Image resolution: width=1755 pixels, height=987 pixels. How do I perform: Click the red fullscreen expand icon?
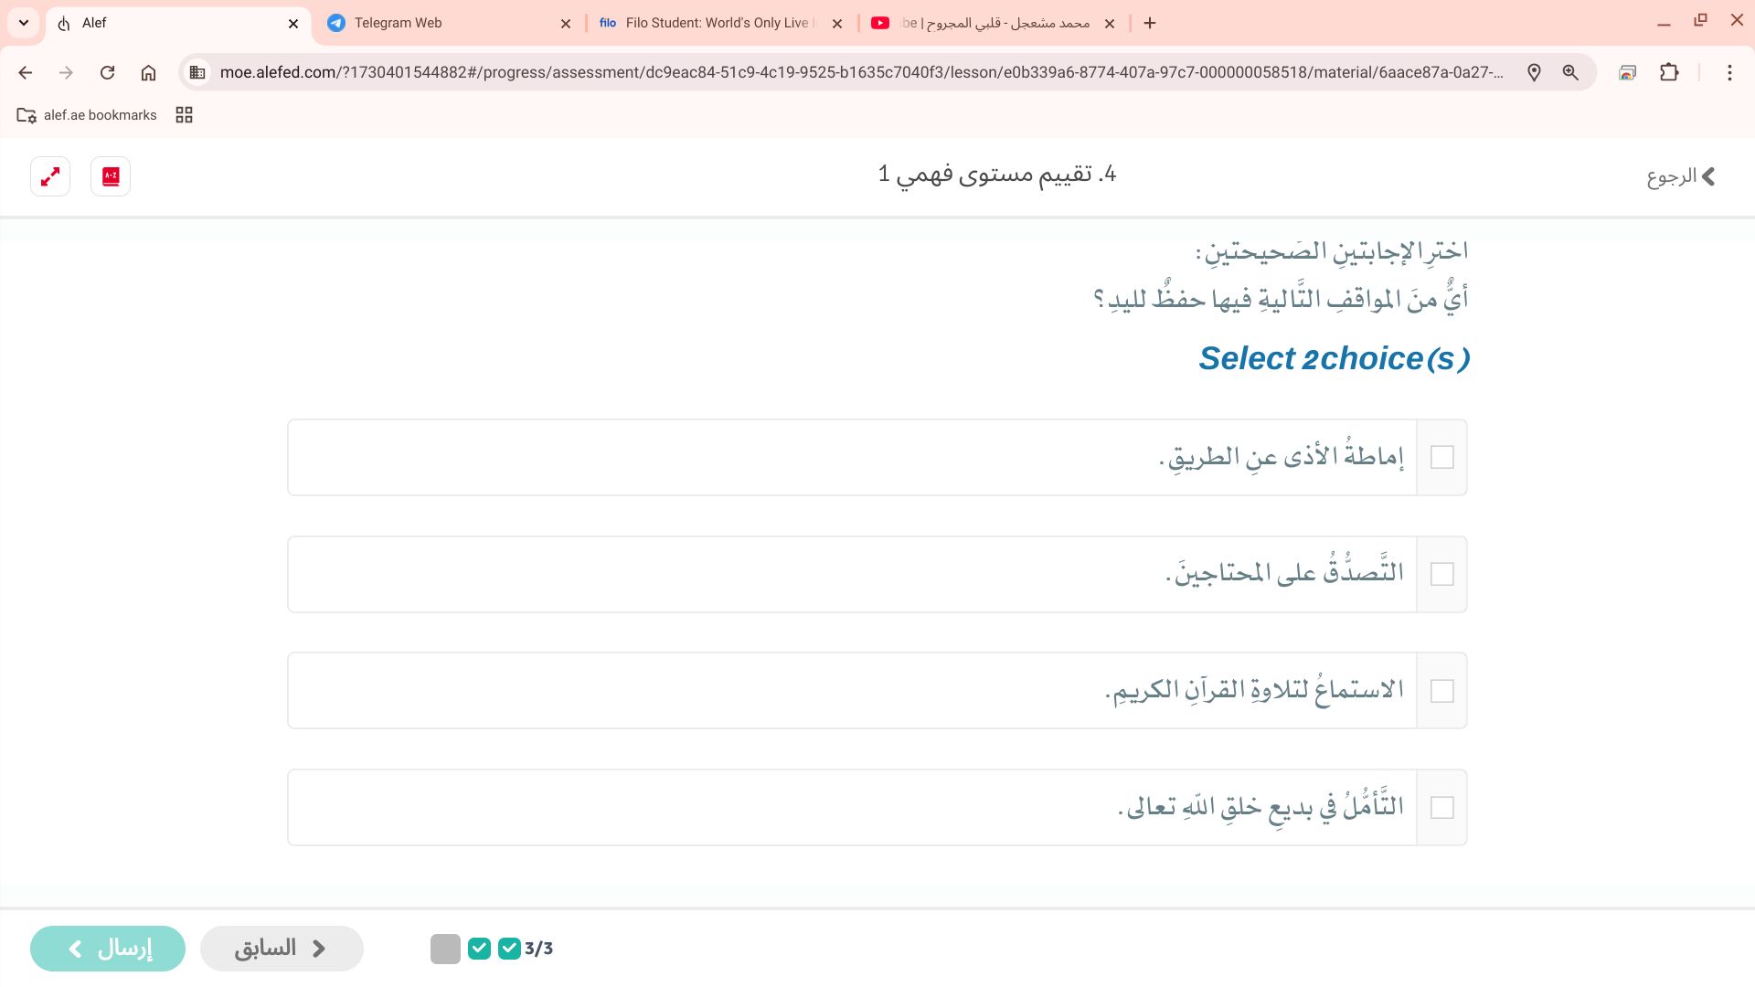(x=50, y=176)
